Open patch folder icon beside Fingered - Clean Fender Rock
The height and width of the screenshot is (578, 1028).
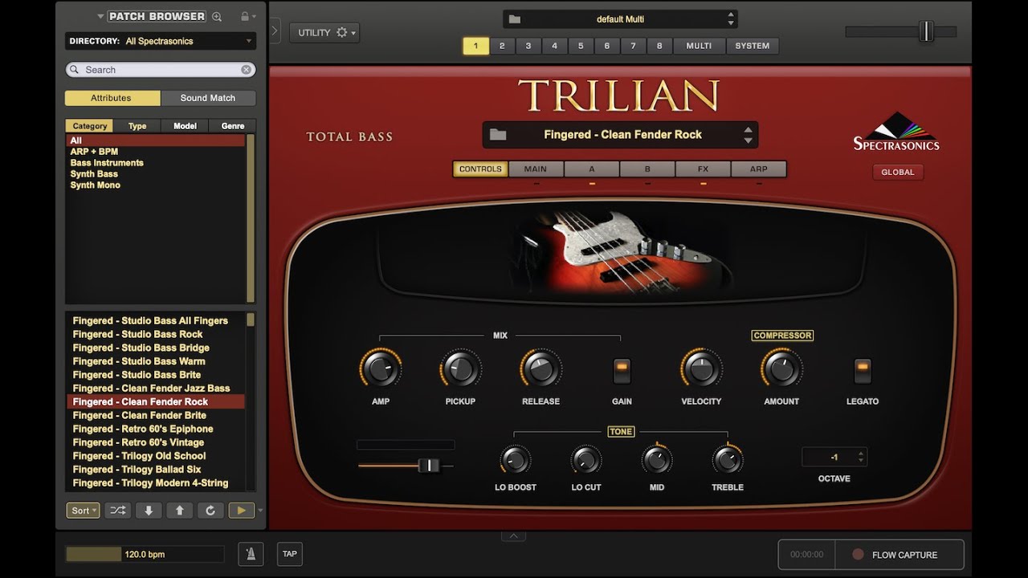pyautogui.click(x=498, y=135)
